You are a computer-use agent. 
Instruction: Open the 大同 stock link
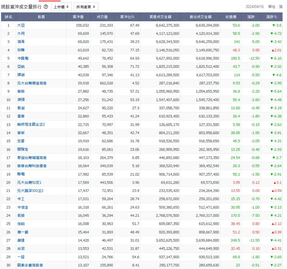[21, 33]
